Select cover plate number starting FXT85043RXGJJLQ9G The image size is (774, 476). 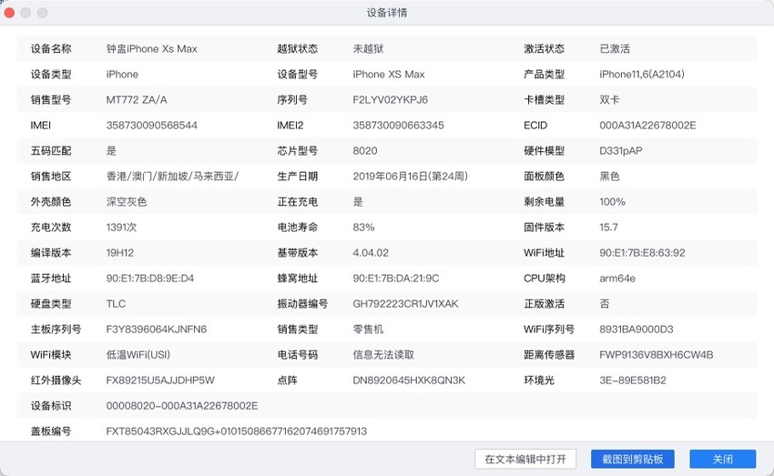click(237, 431)
